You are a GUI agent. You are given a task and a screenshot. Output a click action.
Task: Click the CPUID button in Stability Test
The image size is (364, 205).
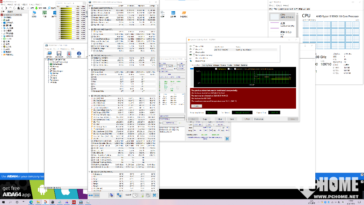(247, 119)
